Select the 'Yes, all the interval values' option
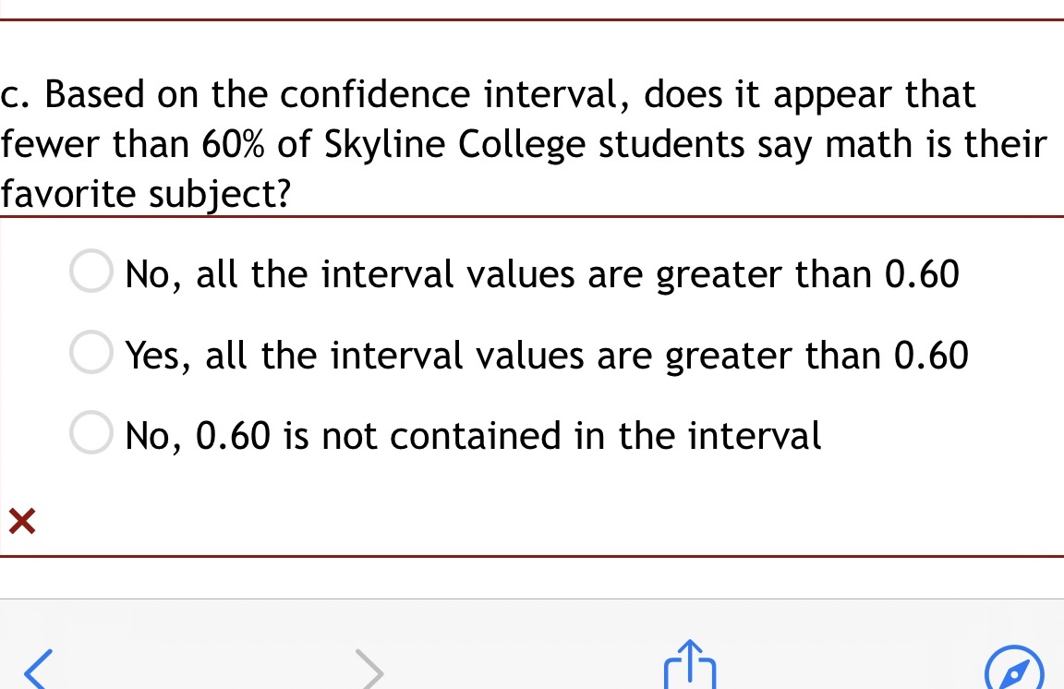Screen dimensions: 1064x689 (x=545, y=355)
